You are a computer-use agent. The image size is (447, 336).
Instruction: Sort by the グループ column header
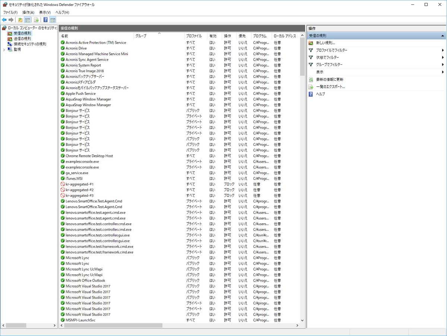tap(159, 36)
